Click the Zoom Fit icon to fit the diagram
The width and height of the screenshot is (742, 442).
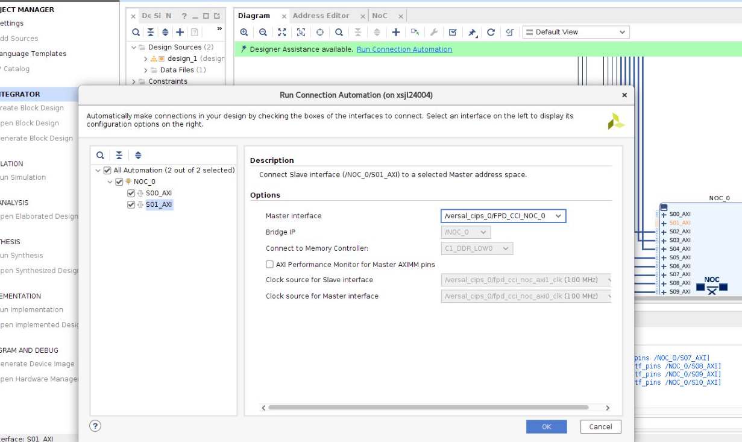[x=281, y=32]
